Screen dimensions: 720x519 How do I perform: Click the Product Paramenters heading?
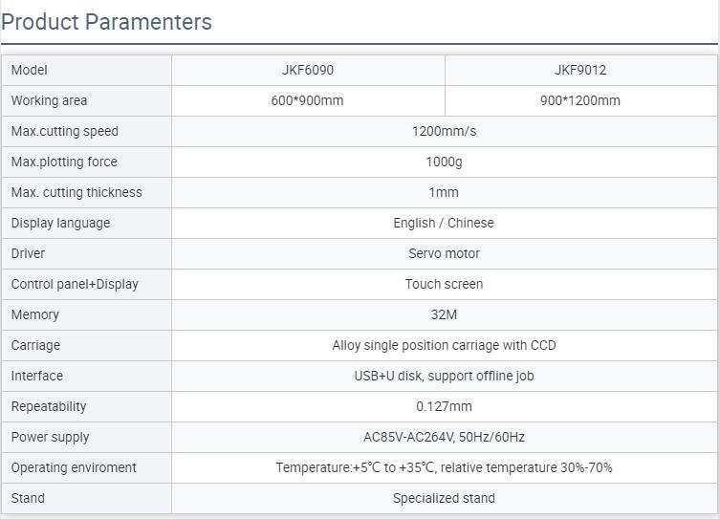[x=107, y=22]
